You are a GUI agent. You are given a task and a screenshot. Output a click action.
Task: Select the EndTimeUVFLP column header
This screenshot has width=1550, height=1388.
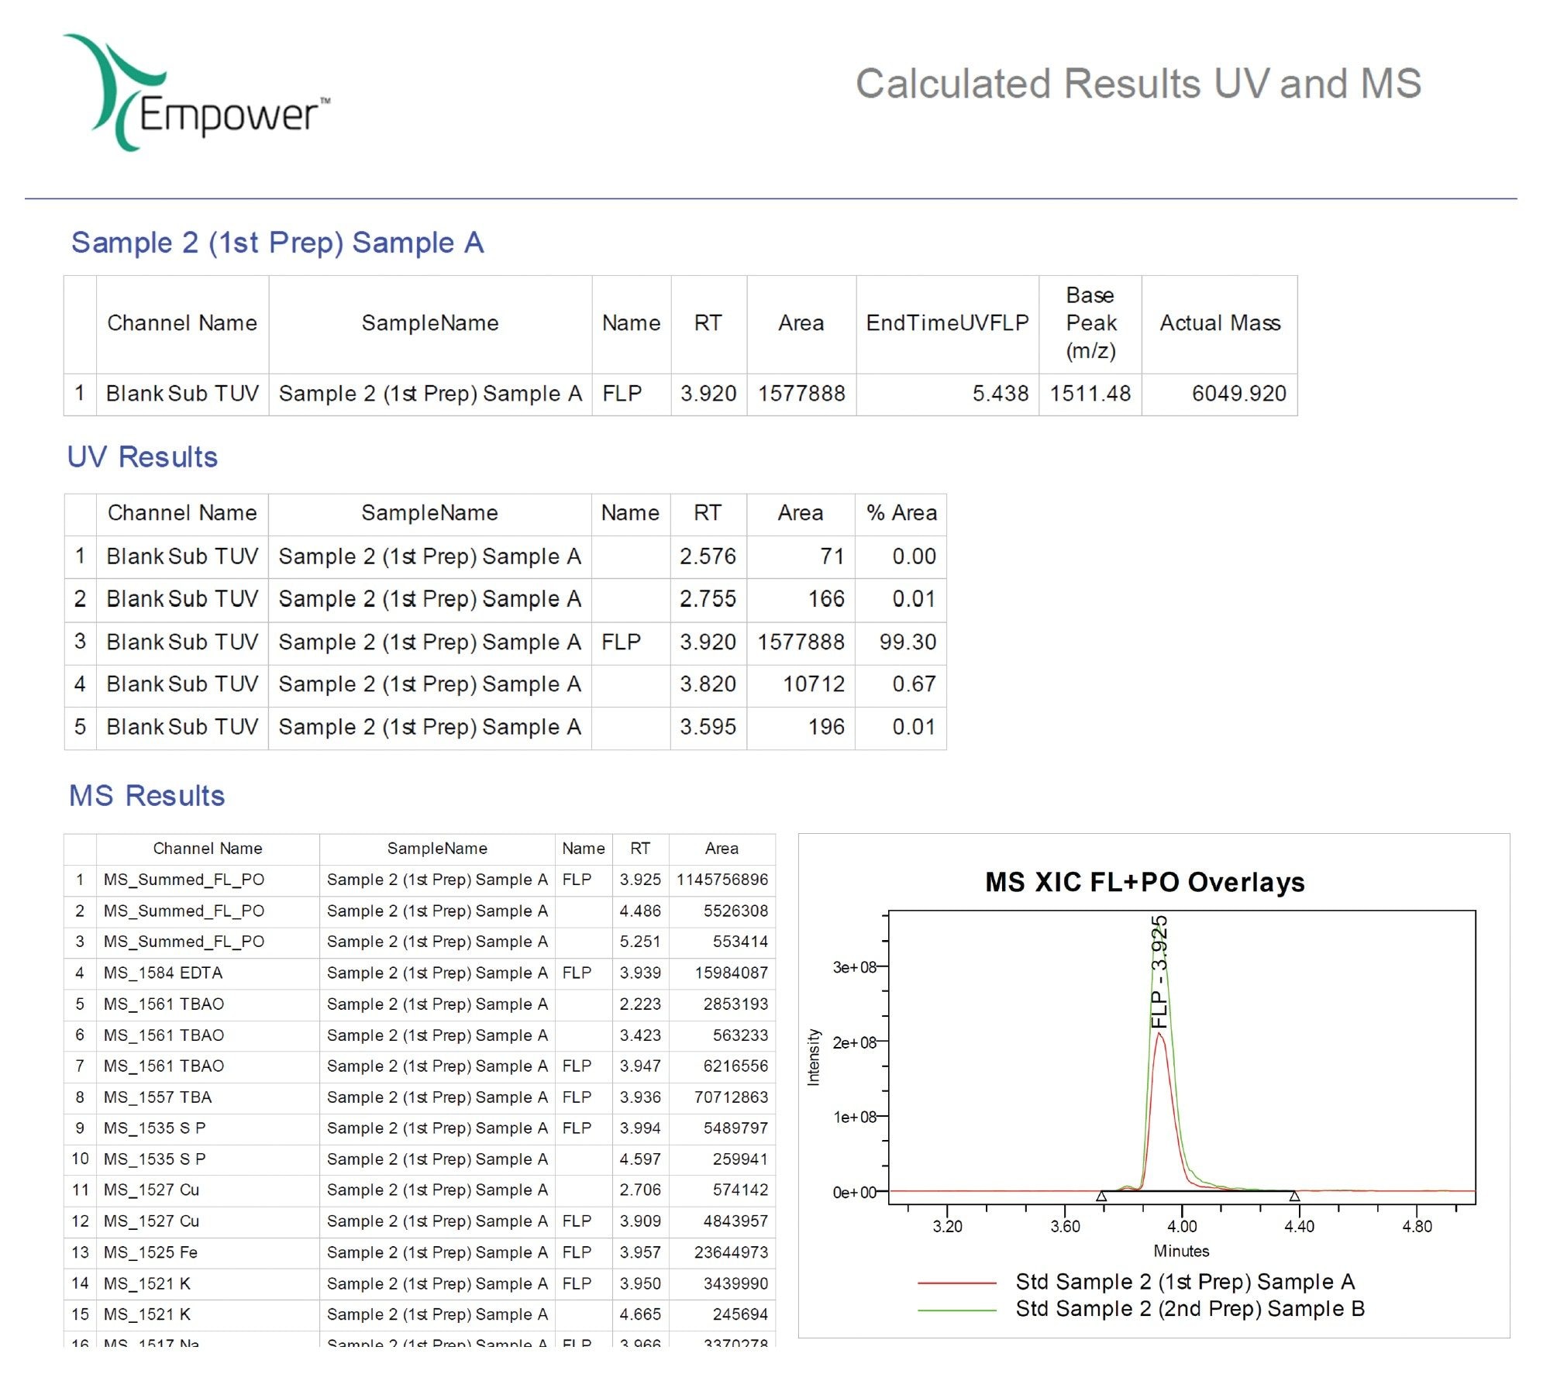pyautogui.click(x=947, y=323)
